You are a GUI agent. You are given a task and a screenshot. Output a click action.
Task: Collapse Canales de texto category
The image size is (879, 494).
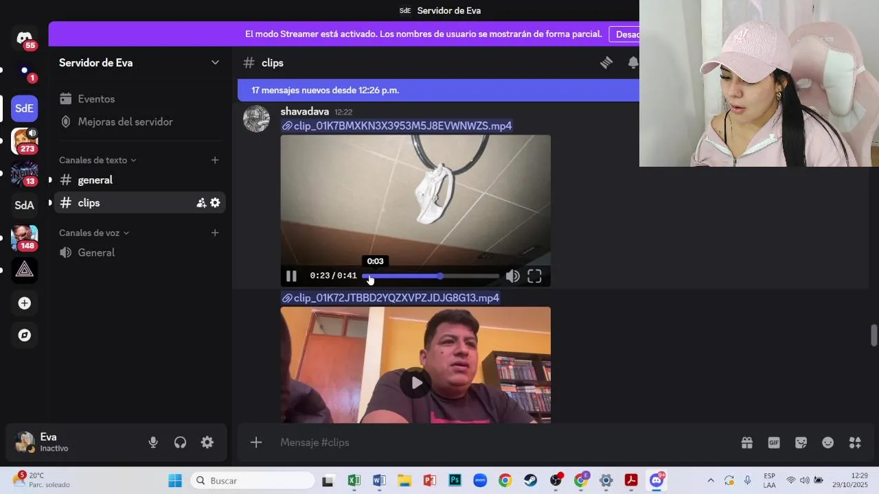click(98, 160)
